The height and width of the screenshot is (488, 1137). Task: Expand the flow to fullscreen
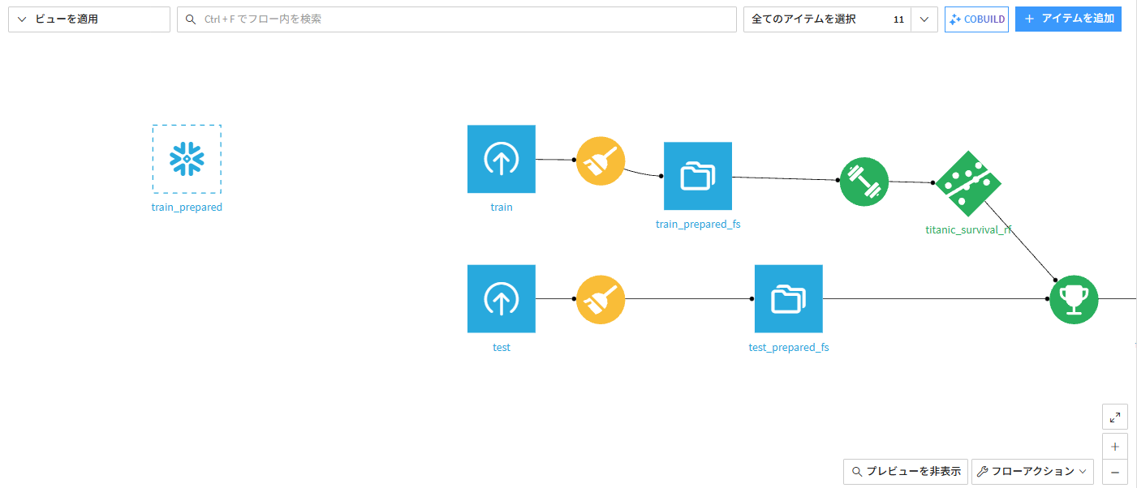tap(1115, 417)
